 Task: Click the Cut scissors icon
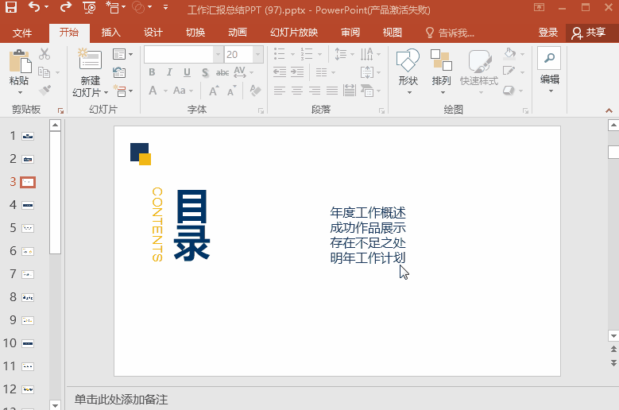[44, 54]
